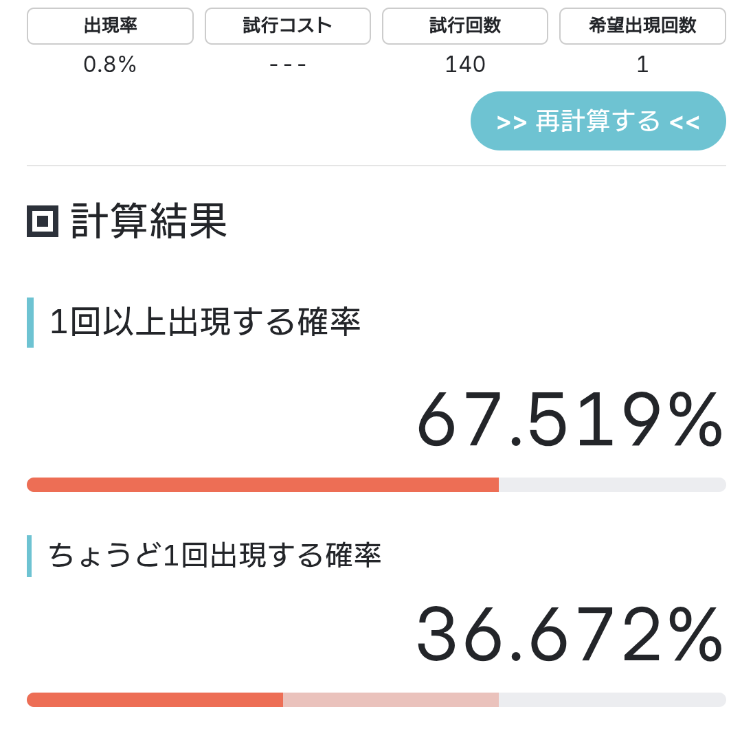Select the 140 trial count value

pyautogui.click(x=464, y=65)
